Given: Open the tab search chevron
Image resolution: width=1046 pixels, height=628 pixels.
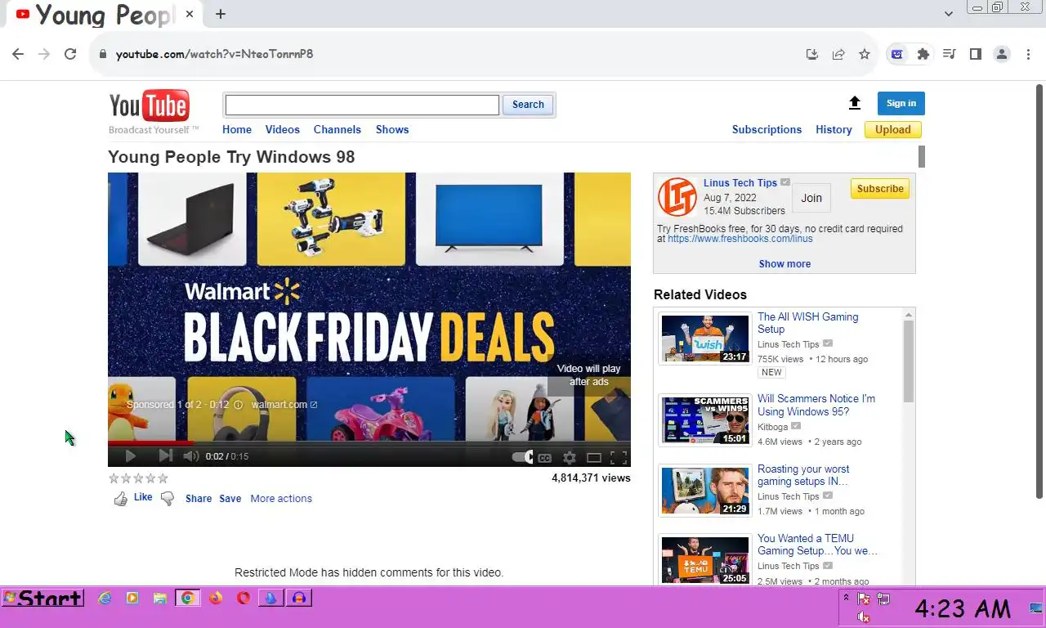Looking at the screenshot, I should click(x=949, y=14).
